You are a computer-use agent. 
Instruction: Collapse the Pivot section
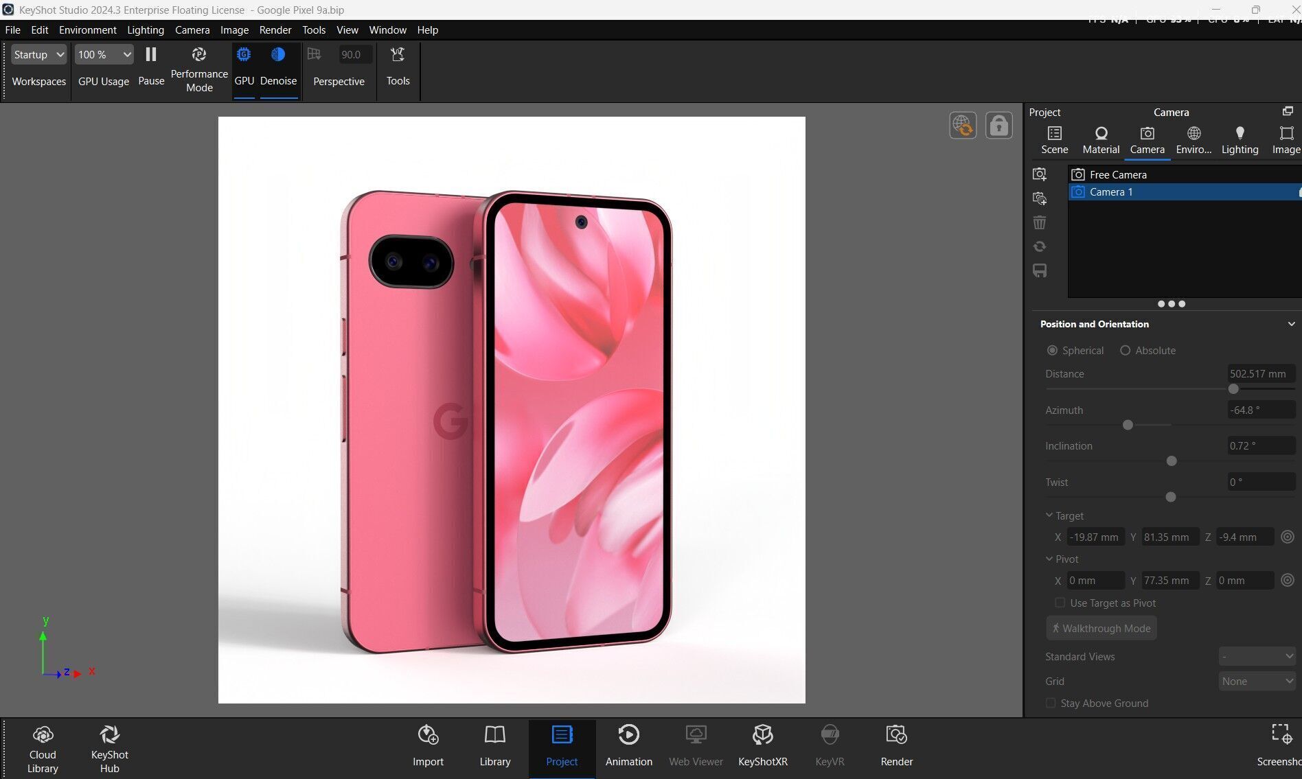point(1049,559)
